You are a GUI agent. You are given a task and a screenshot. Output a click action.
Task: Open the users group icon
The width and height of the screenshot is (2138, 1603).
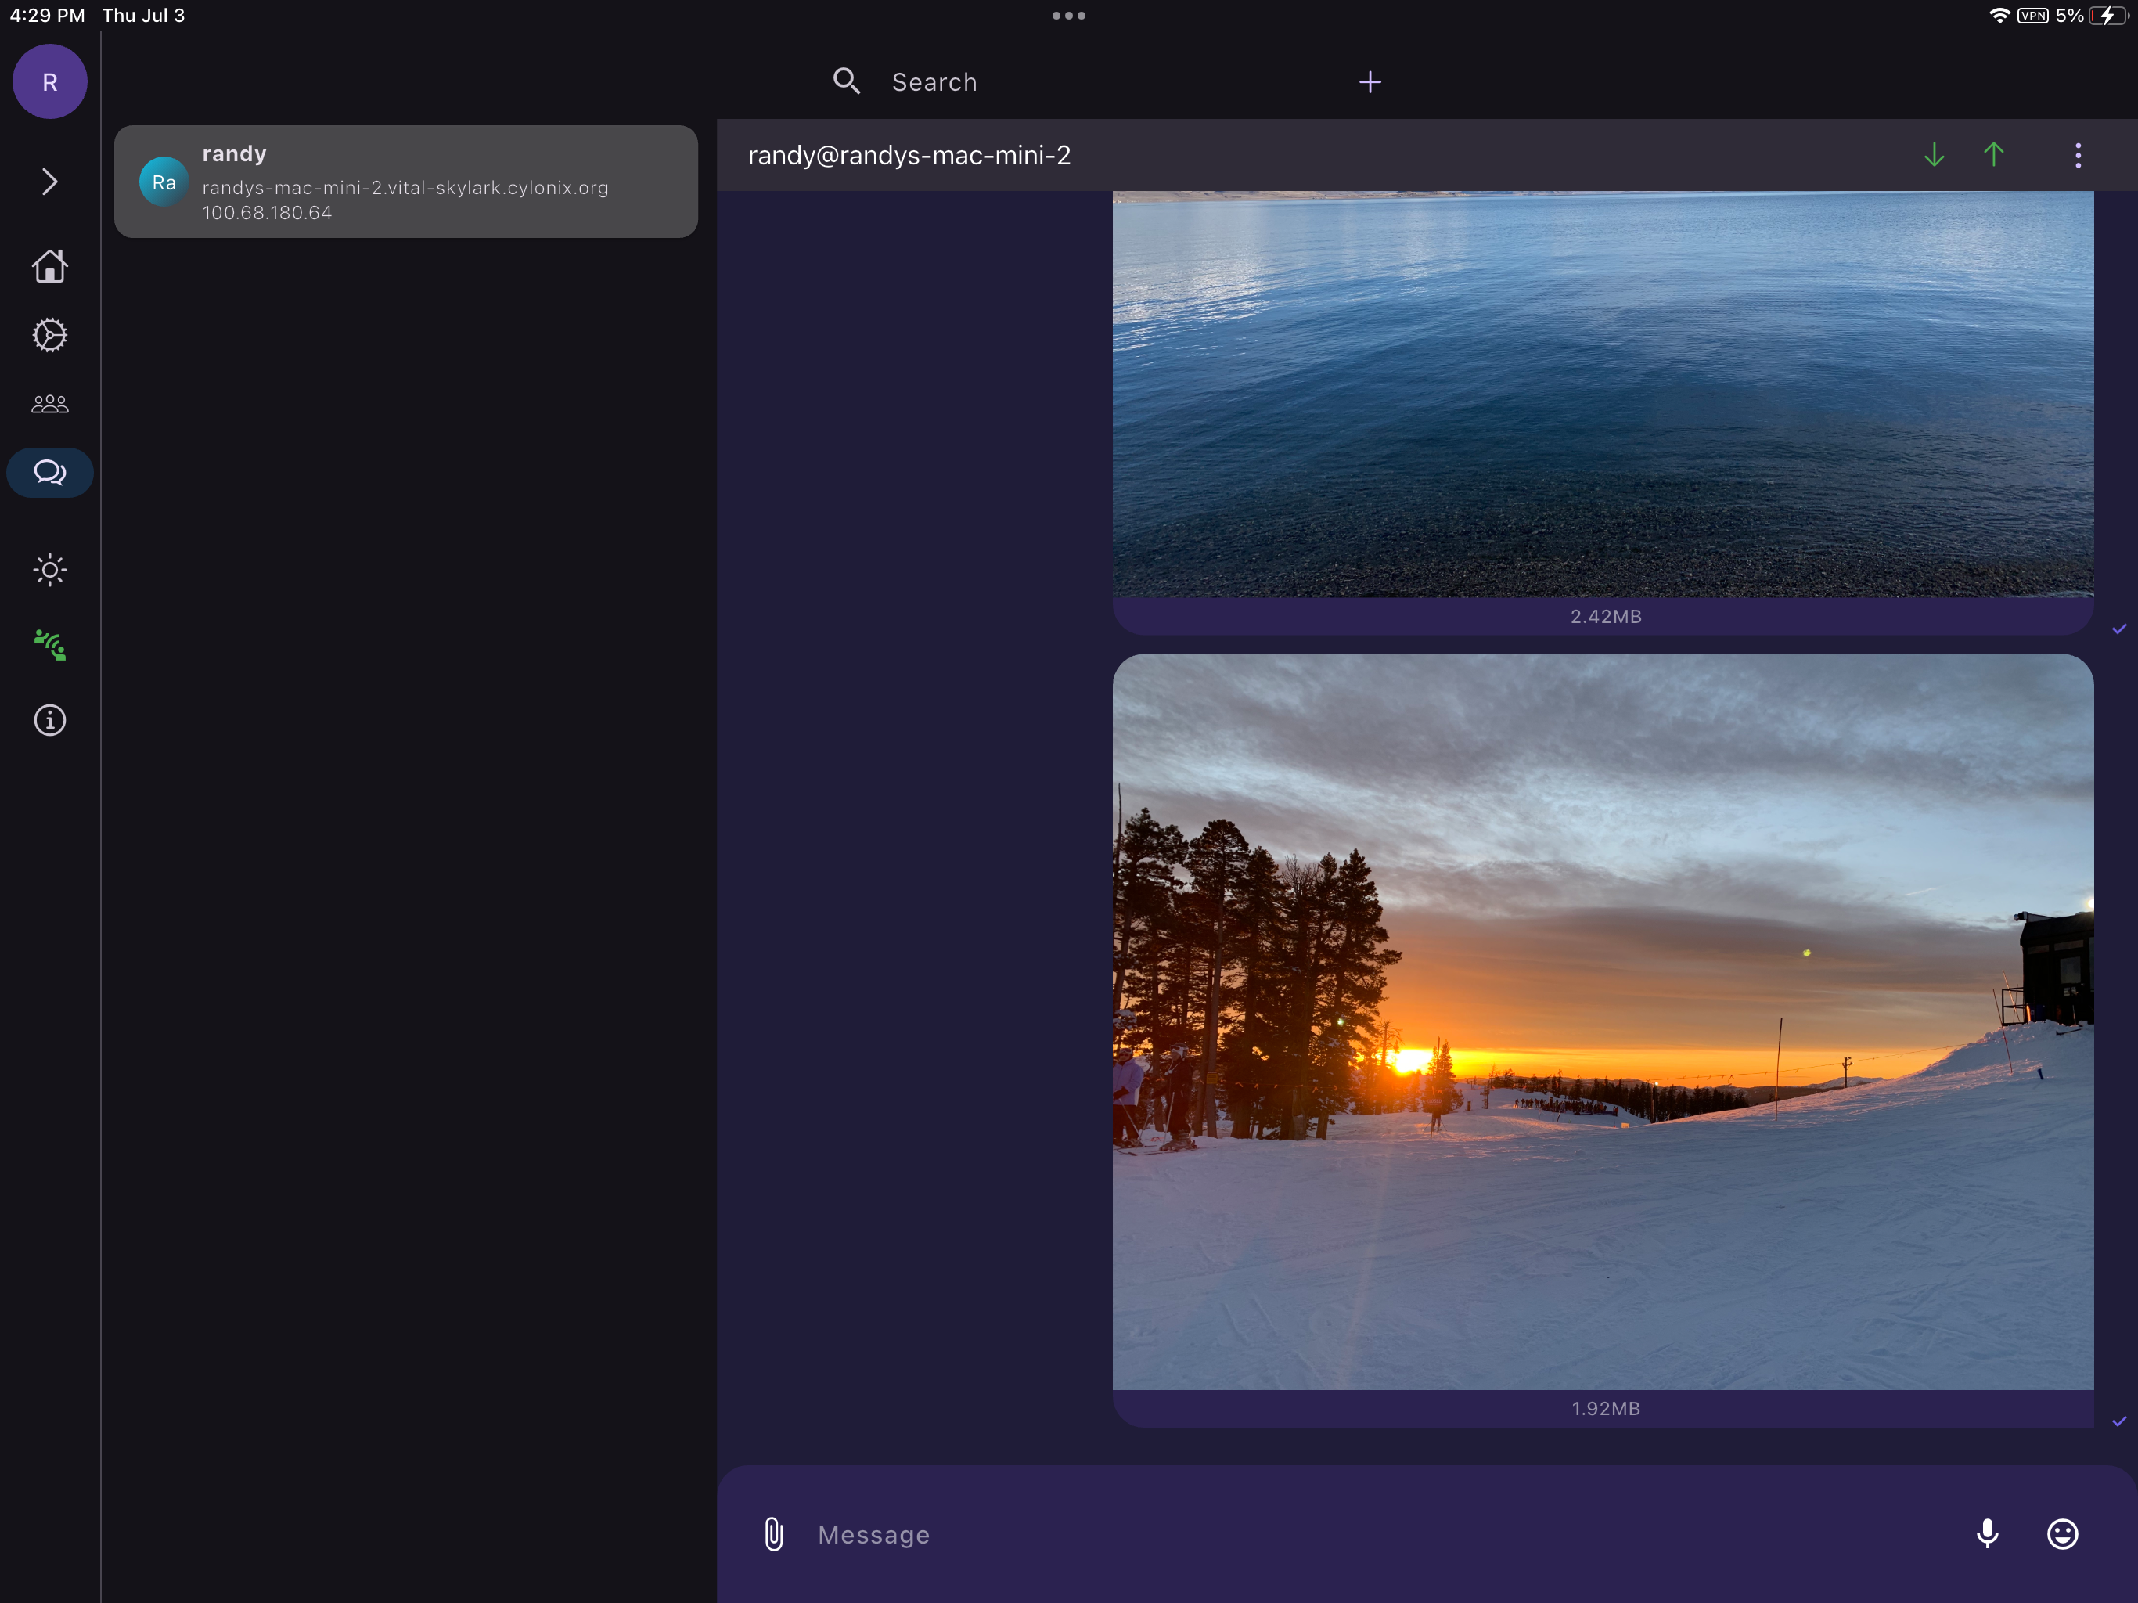pyautogui.click(x=49, y=404)
